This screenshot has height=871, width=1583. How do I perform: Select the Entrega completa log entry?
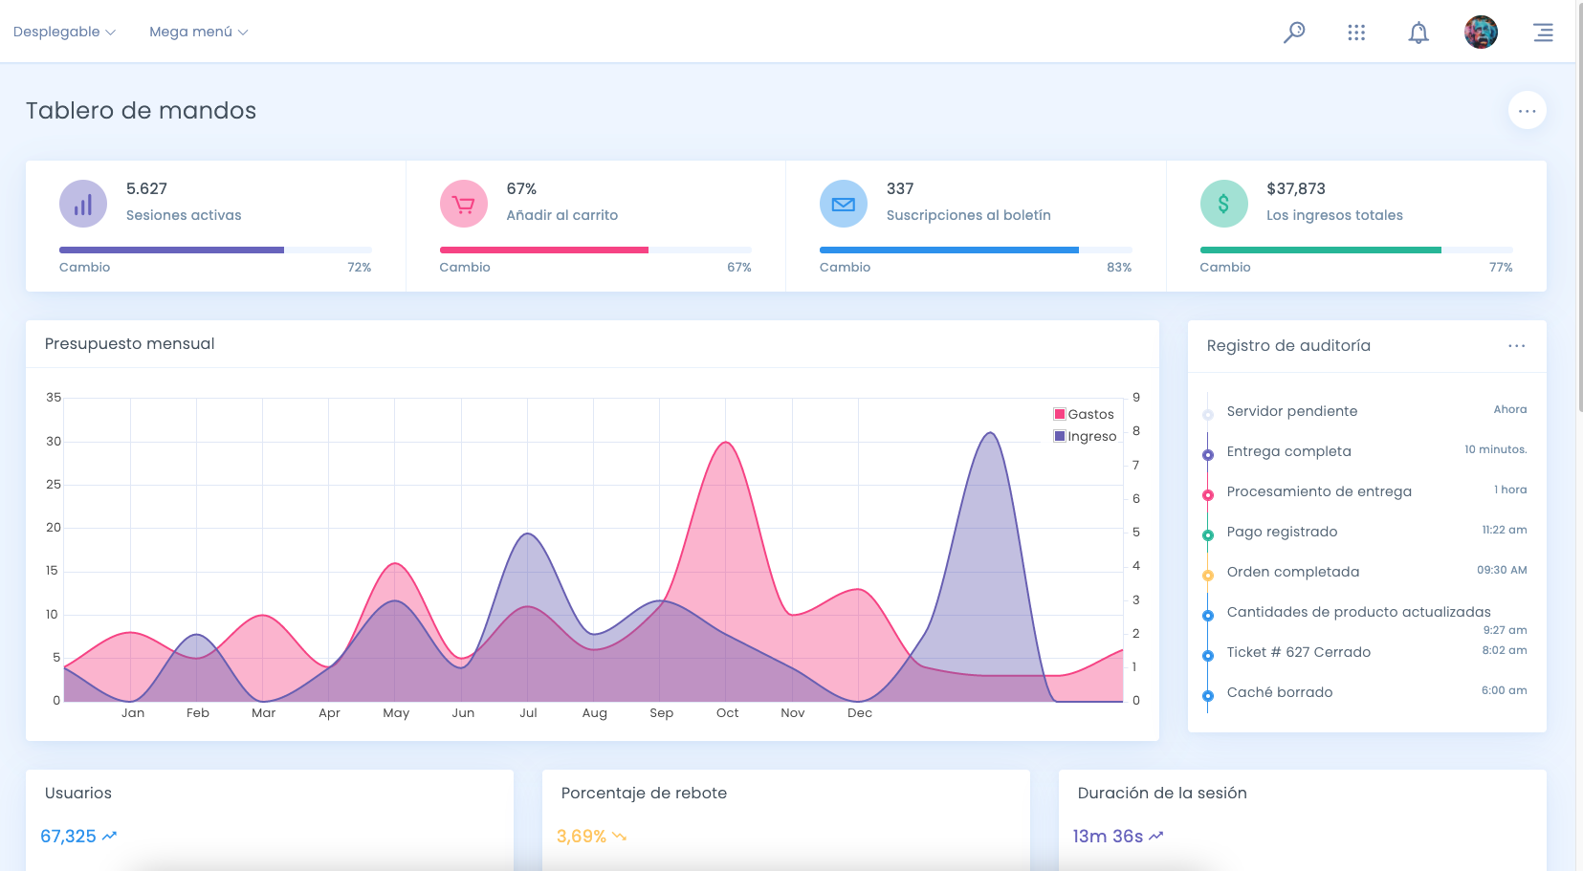[x=1288, y=451]
